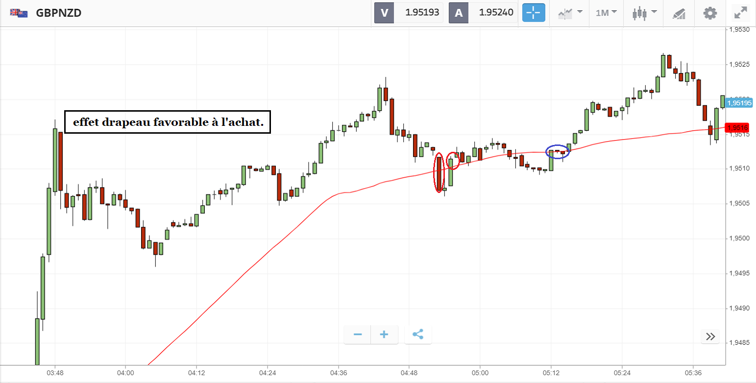Screen dimensions: 756x383
Task: Expand chart to fullscreen
Action: coord(740,13)
